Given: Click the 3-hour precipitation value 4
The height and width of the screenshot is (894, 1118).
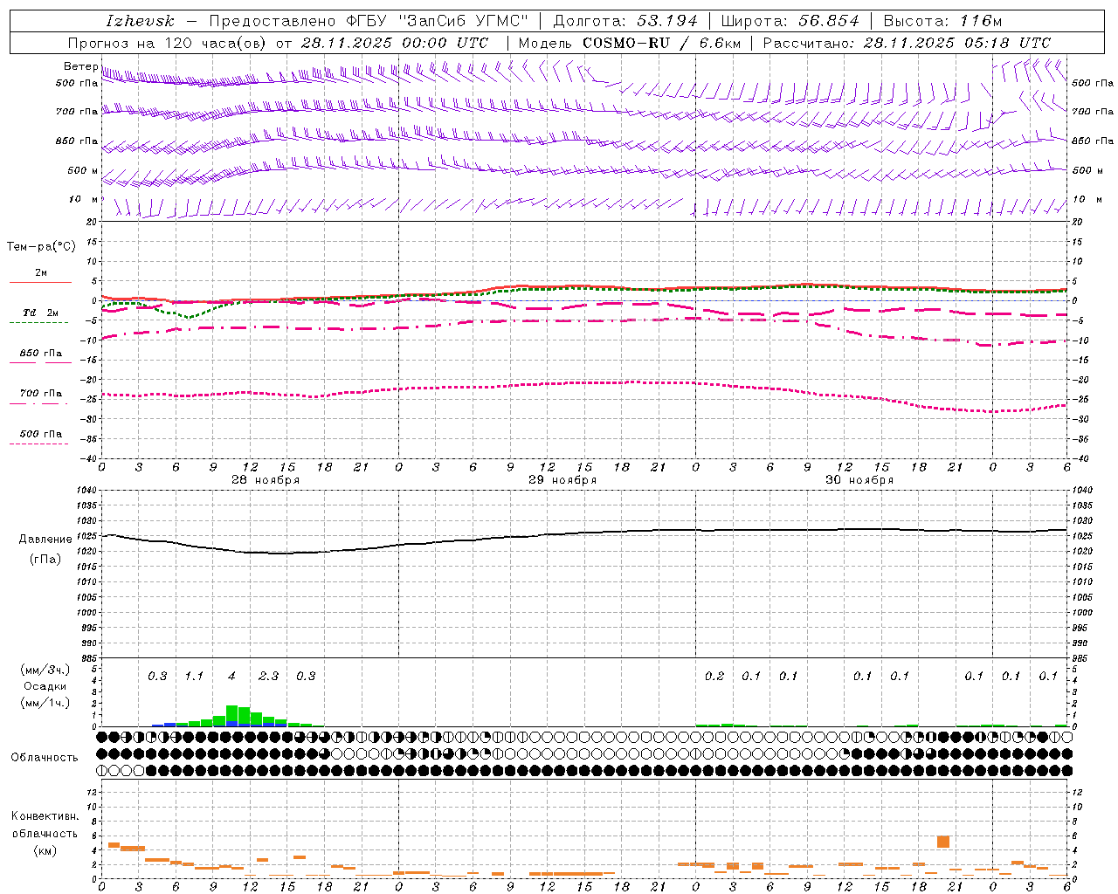Looking at the screenshot, I should (231, 677).
